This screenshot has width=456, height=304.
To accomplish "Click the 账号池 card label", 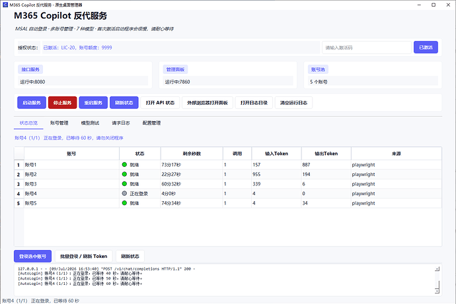I will [318, 69].
